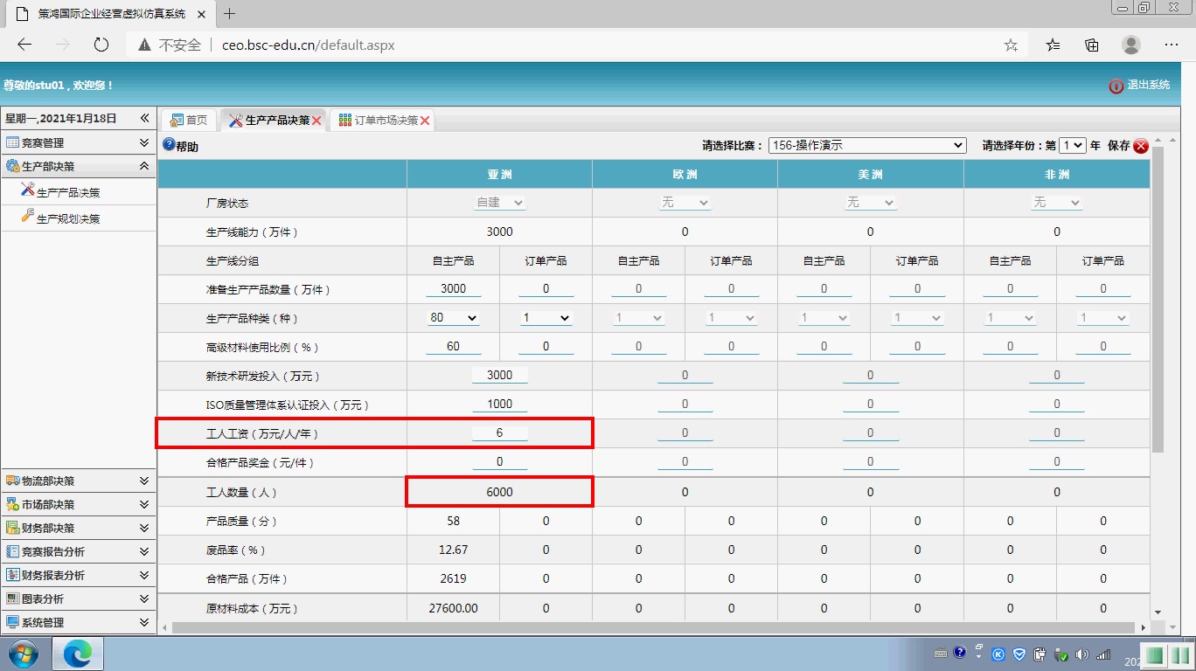Click the 帮助 help icon
1196x671 pixels.
(x=169, y=145)
